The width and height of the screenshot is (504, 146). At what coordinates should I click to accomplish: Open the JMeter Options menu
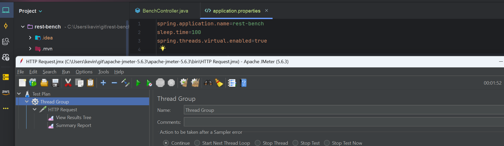pyautogui.click(x=84, y=72)
